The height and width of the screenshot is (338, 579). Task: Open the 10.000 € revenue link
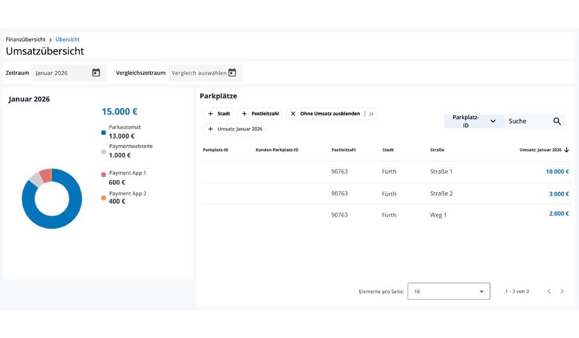pos(557,172)
